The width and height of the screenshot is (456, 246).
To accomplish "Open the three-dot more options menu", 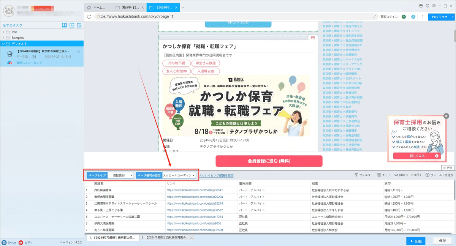I will pyautogui.click(x=423, y=17).
